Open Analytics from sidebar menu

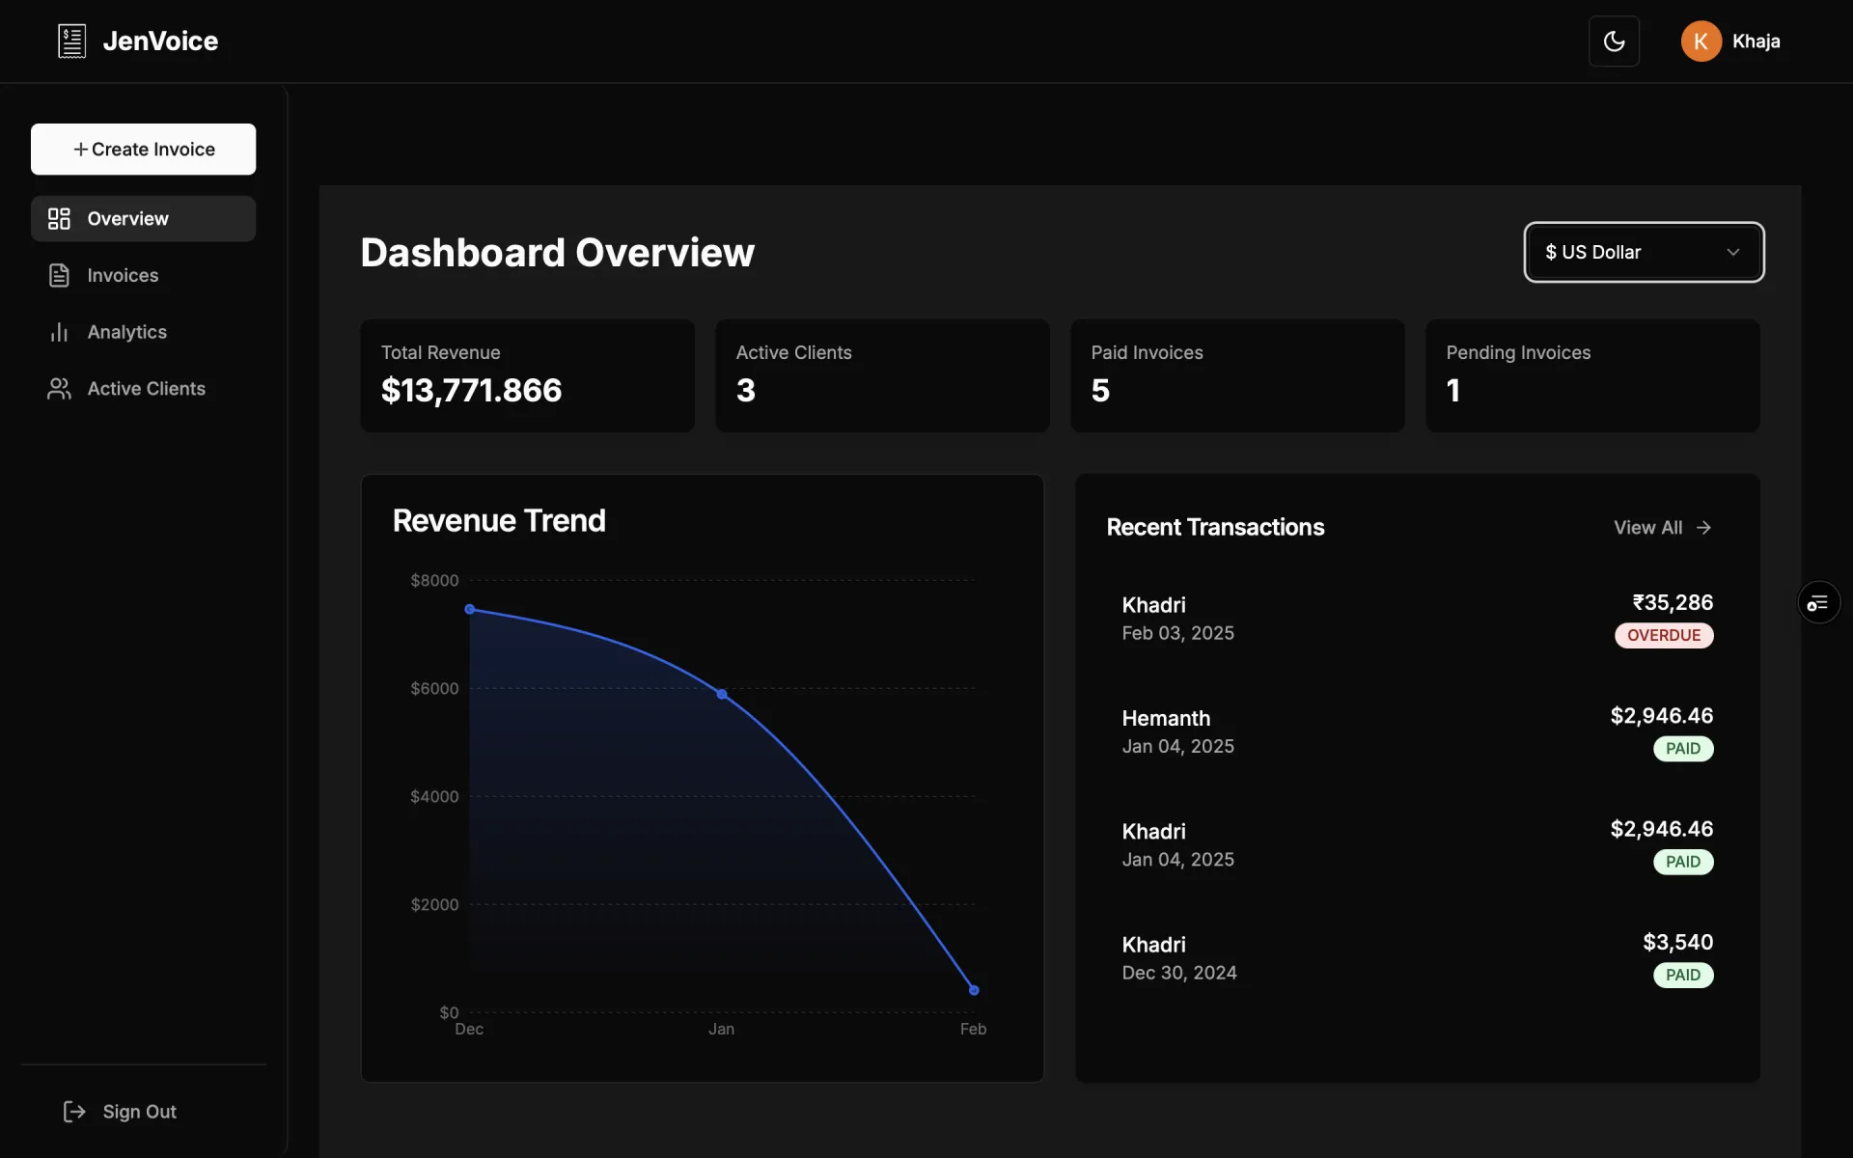126,332
